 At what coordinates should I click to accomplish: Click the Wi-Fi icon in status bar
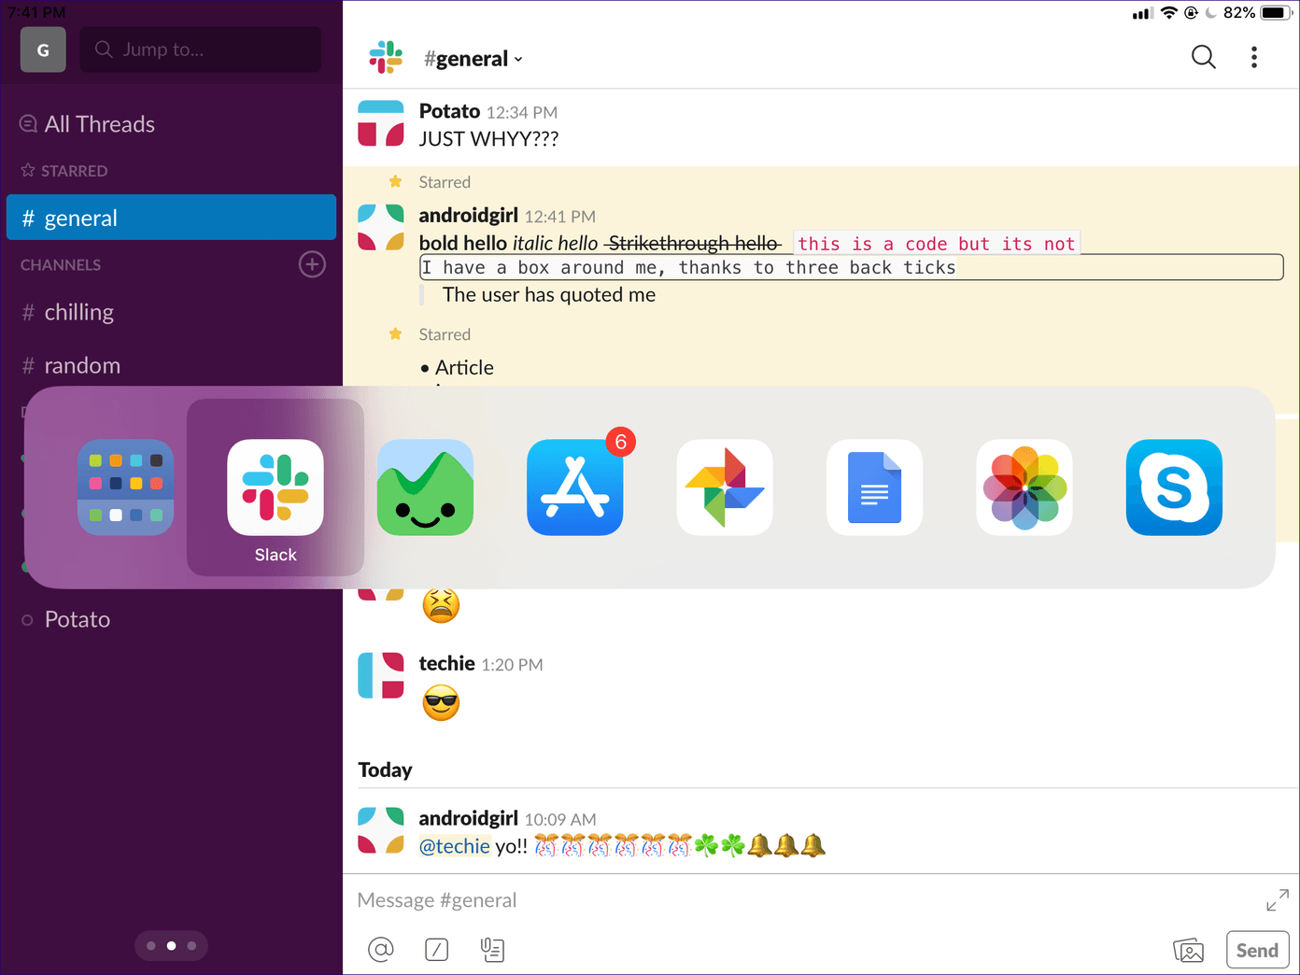(1168, 13)
